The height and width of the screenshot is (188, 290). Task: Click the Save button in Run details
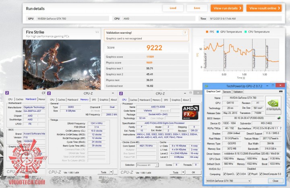(197, 8)
